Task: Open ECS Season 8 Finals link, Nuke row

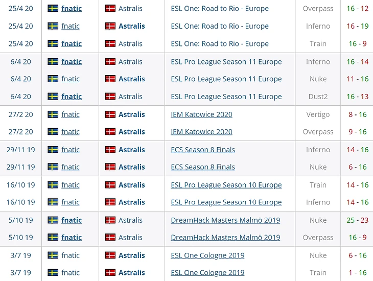Action: click(203, 167)
